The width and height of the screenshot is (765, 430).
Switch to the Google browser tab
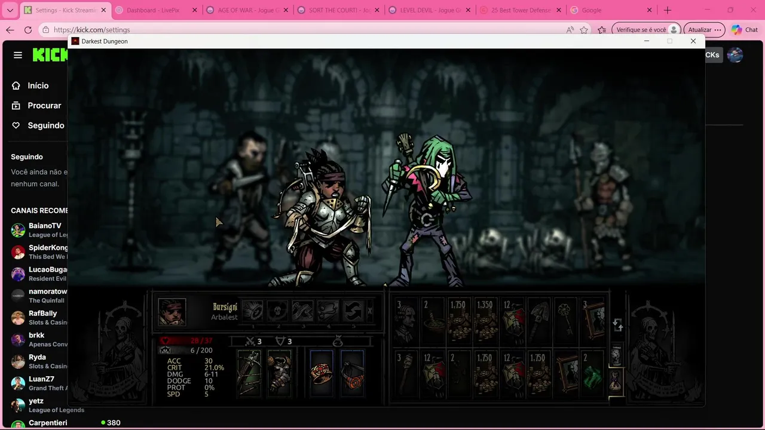tap(611, 10)
